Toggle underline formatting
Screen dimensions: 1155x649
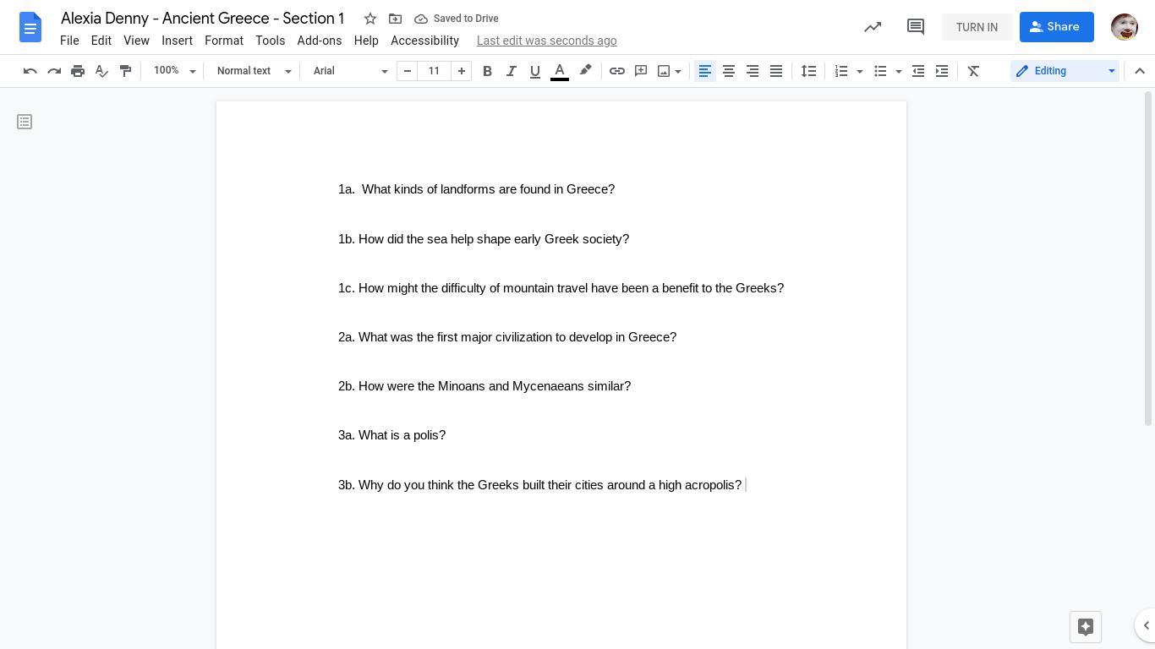click(534, 71)
